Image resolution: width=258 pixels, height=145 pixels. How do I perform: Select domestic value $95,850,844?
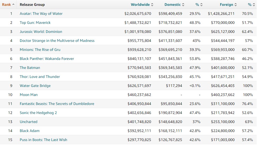171,104
